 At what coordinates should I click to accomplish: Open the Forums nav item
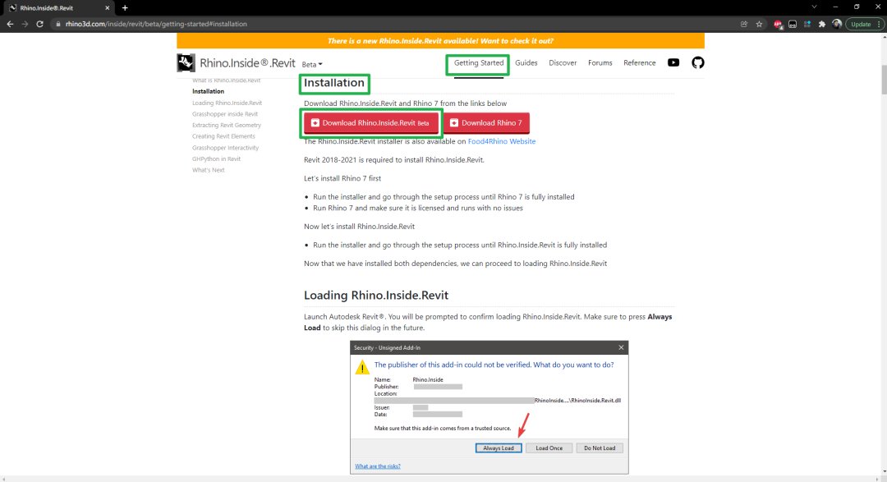pos(600,62)
